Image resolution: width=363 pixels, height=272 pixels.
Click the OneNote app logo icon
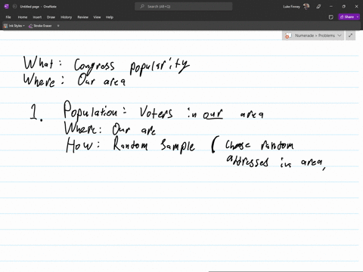click(x=7, y=7)
